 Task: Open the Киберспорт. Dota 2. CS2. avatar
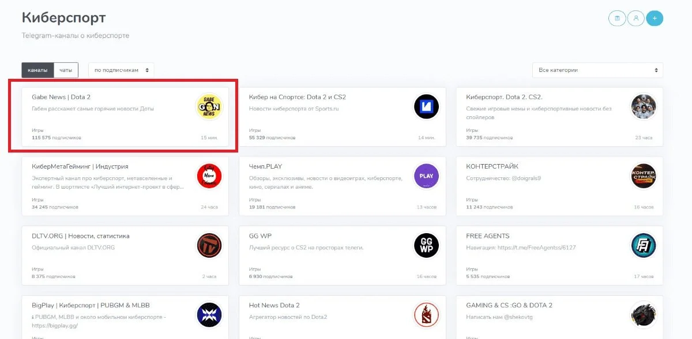pyautogui.click(x=643, y=107)
